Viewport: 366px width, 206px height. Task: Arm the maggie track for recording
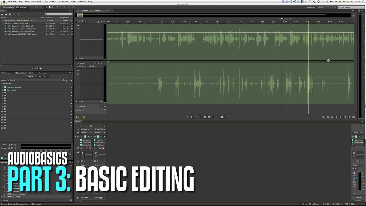point(102,63)
